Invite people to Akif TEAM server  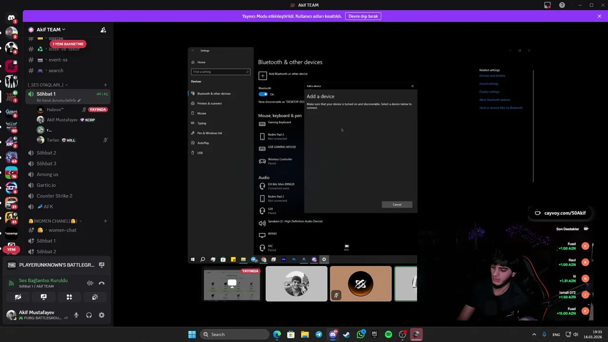pyautogui.click(x=103, y=29)
